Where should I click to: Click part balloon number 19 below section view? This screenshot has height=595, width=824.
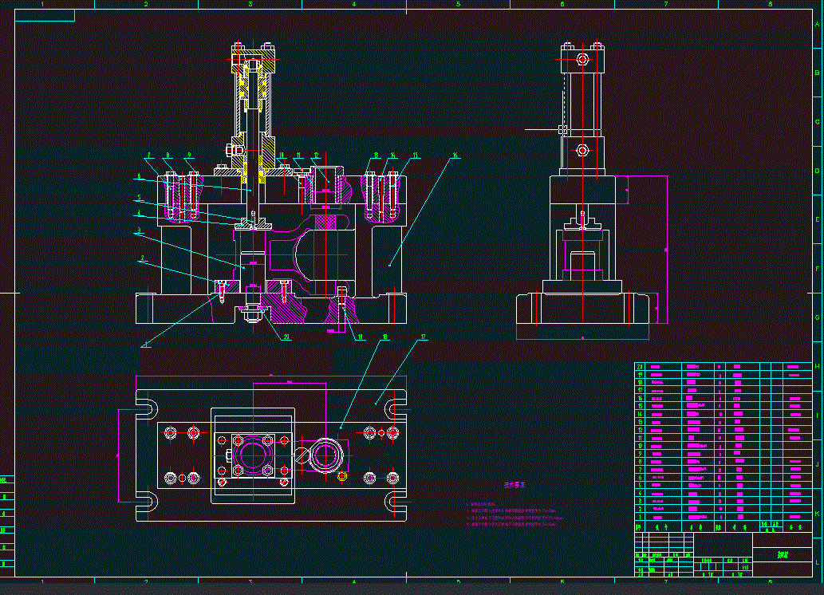click(x=360, y=337)
